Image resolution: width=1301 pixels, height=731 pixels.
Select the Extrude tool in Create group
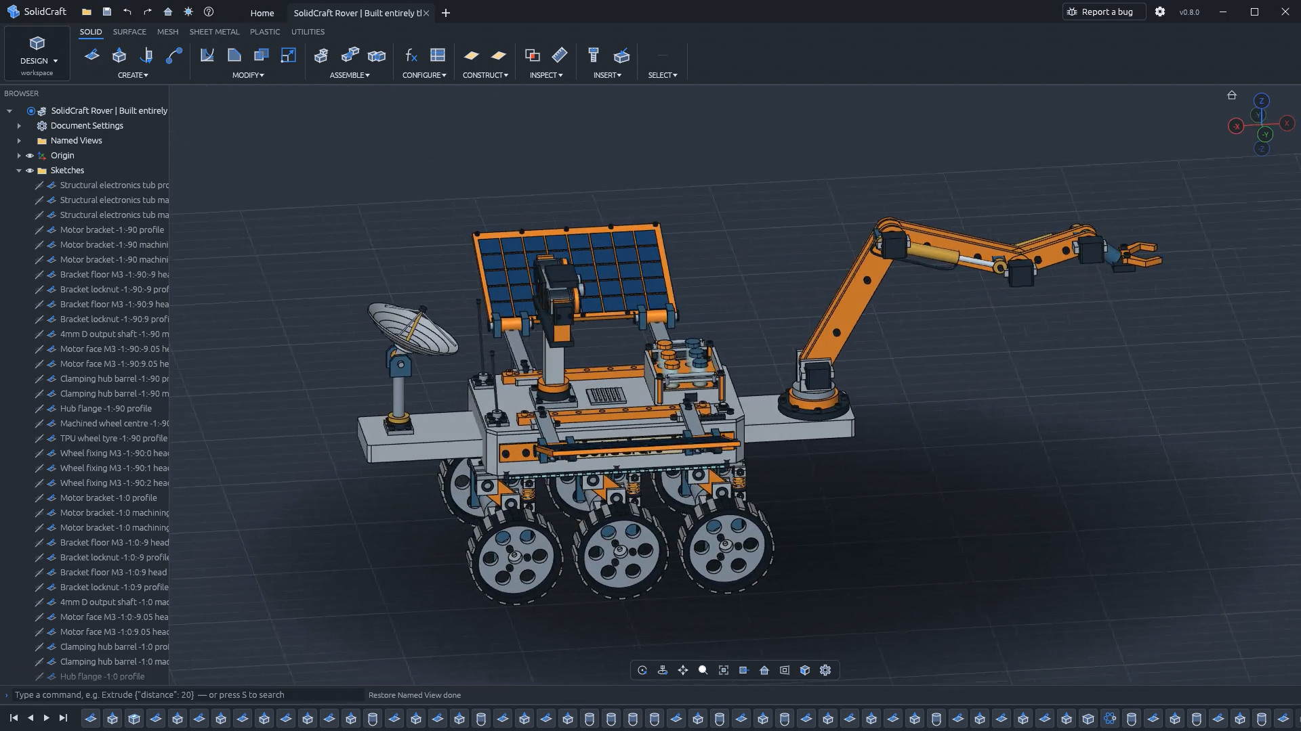[x=119, y=56]
